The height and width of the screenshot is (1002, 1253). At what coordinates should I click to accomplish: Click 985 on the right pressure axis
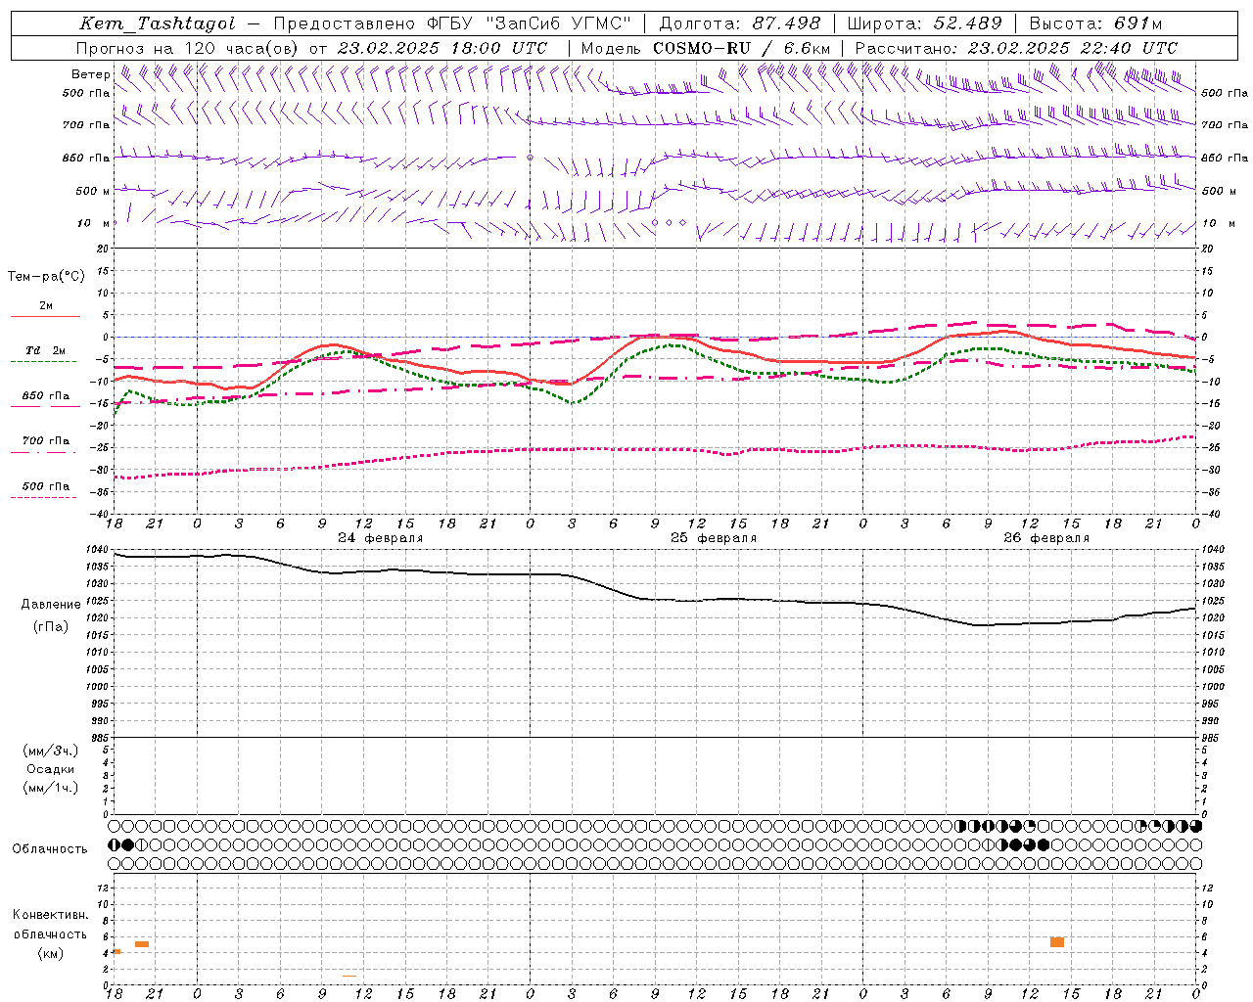click(1212, 738)
